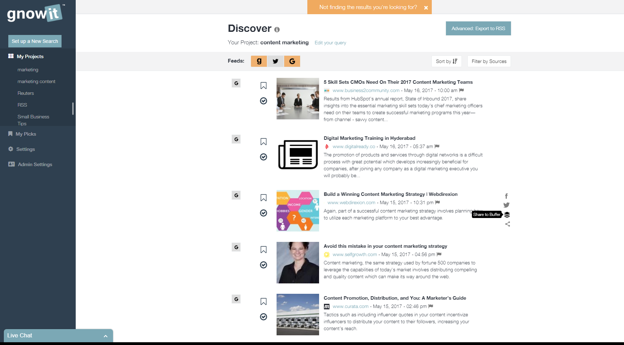Screen dimensions: 624x345
Task: Select the 'marketing' project
Action: tap(28, 70)
